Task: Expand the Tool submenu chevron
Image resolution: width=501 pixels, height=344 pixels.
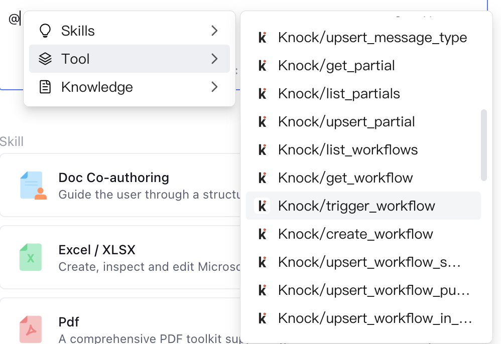Action: coord(214,59)
